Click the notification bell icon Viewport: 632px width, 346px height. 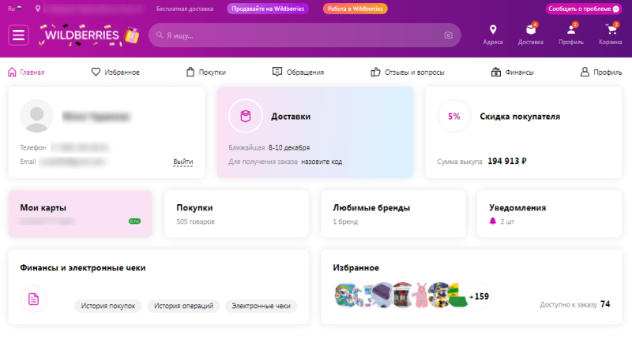[492, 221]
